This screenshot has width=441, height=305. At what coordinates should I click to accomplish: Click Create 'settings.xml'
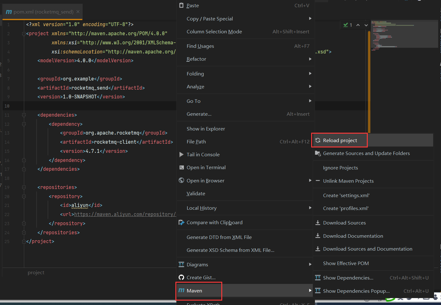tap(346, 195)
